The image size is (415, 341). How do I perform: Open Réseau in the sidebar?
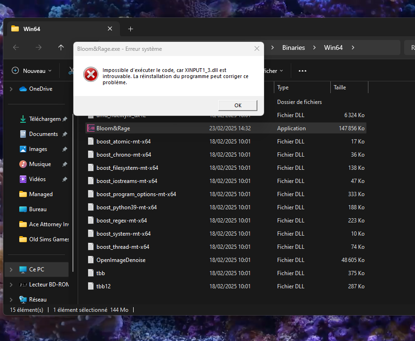33,300
